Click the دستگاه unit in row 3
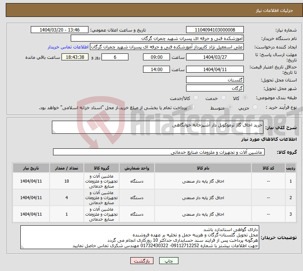The width and height of the screenshot is (303, 271). pos(137,214)
